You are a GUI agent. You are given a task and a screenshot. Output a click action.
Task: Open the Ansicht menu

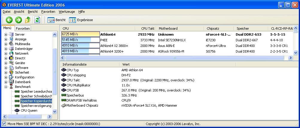click(19, 12)
